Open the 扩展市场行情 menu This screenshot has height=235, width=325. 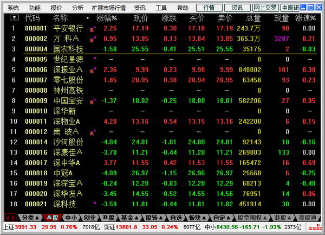coord(109,8)
